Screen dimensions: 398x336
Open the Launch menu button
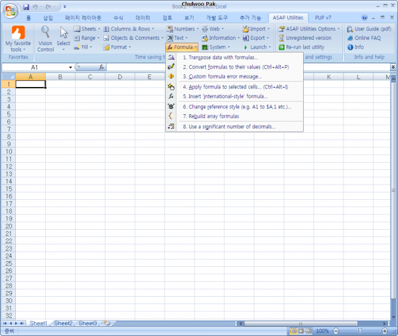click(x=257, y=47)
